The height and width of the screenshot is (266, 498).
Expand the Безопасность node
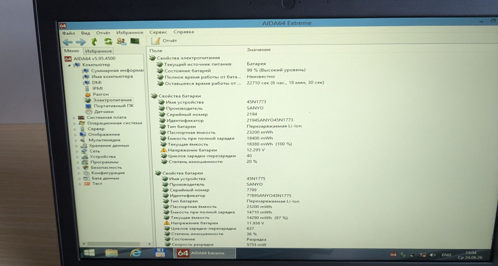79,168
